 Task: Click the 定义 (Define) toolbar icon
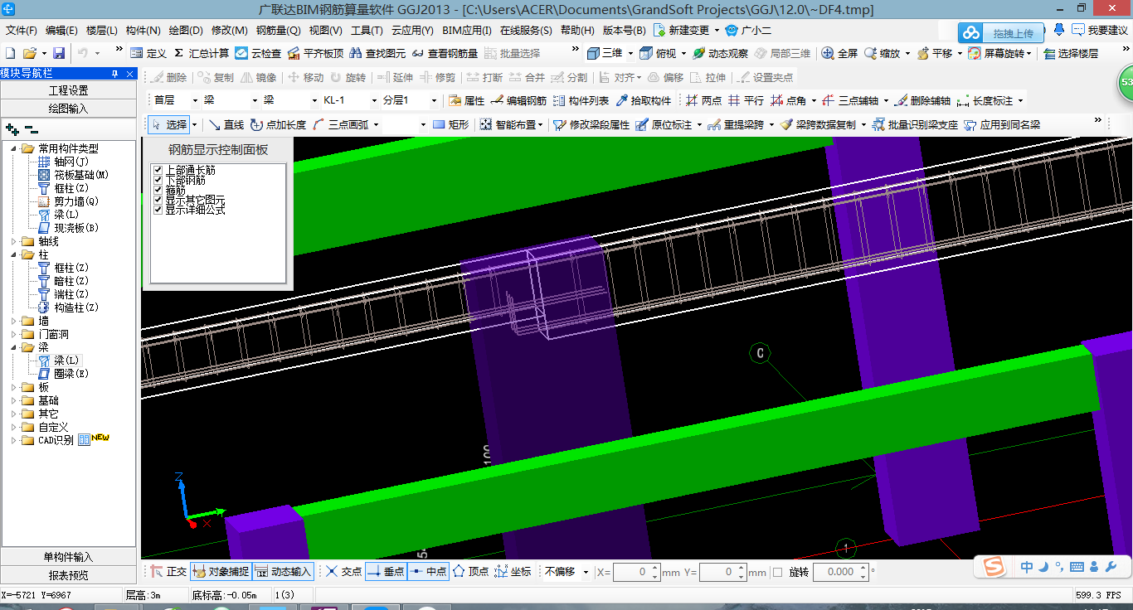click(148, 53)
